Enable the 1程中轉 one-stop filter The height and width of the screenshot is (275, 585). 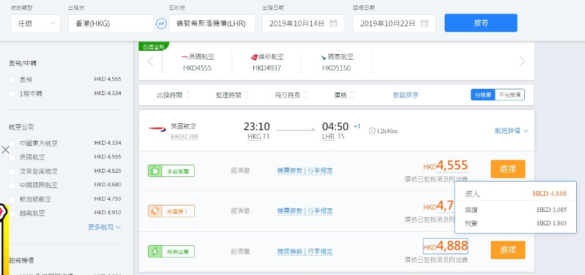click(x=12, y=93)
